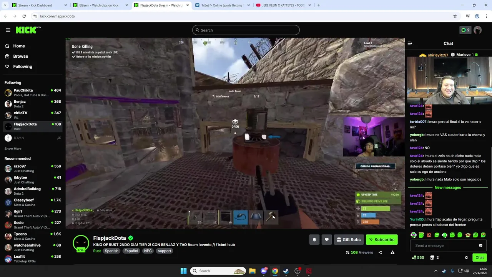Image resolution: width=492 pixels, height=277 pixels.
Task: Switch to JERE KLEIN X KATTEYES tab
Action: 284,5
